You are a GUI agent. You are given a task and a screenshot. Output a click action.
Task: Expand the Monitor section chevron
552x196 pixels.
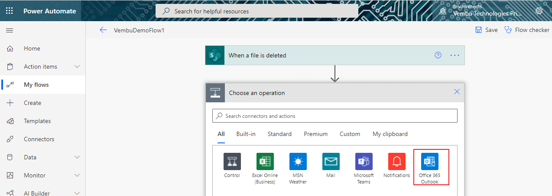pos(78,175)
